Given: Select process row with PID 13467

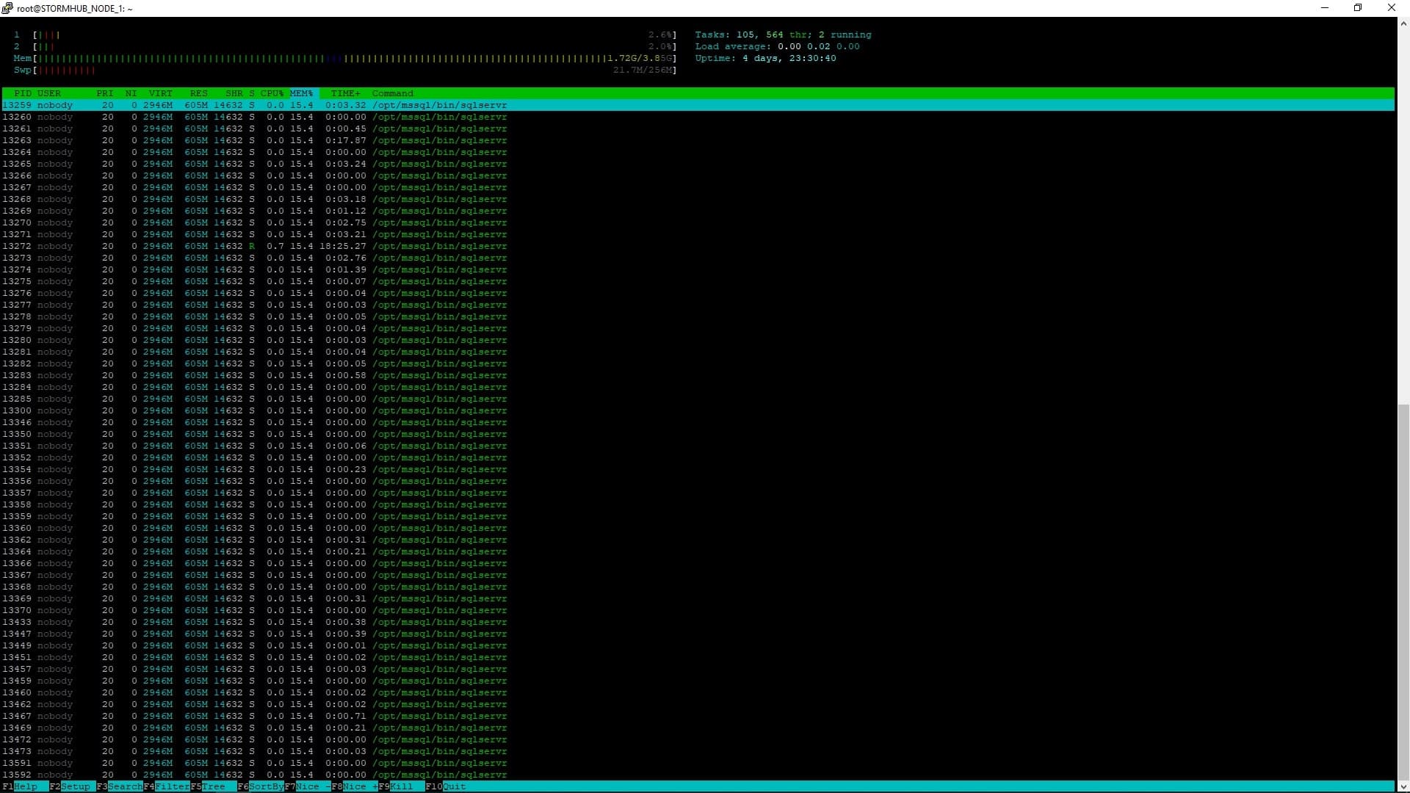Looking at the screenshot, I should point(255,716).
